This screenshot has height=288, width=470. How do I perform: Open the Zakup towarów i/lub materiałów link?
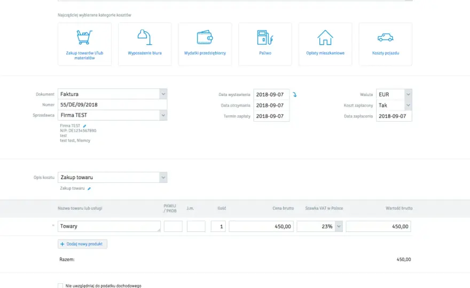[84, 55]
